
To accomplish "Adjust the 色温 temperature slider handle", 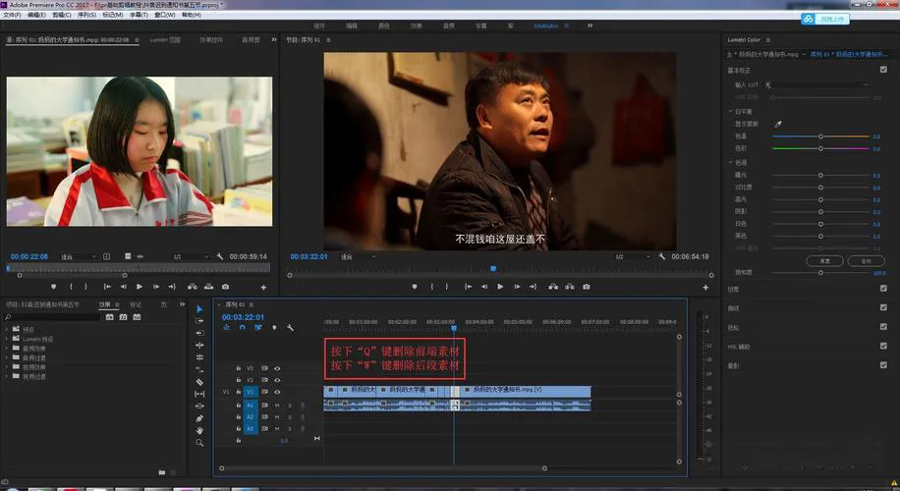I will tap(821, 136).
